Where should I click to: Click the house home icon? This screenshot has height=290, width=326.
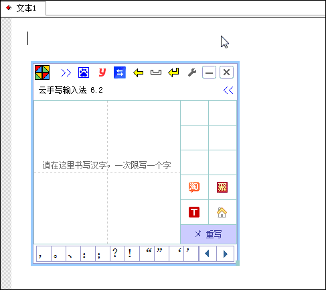[222, 212]
